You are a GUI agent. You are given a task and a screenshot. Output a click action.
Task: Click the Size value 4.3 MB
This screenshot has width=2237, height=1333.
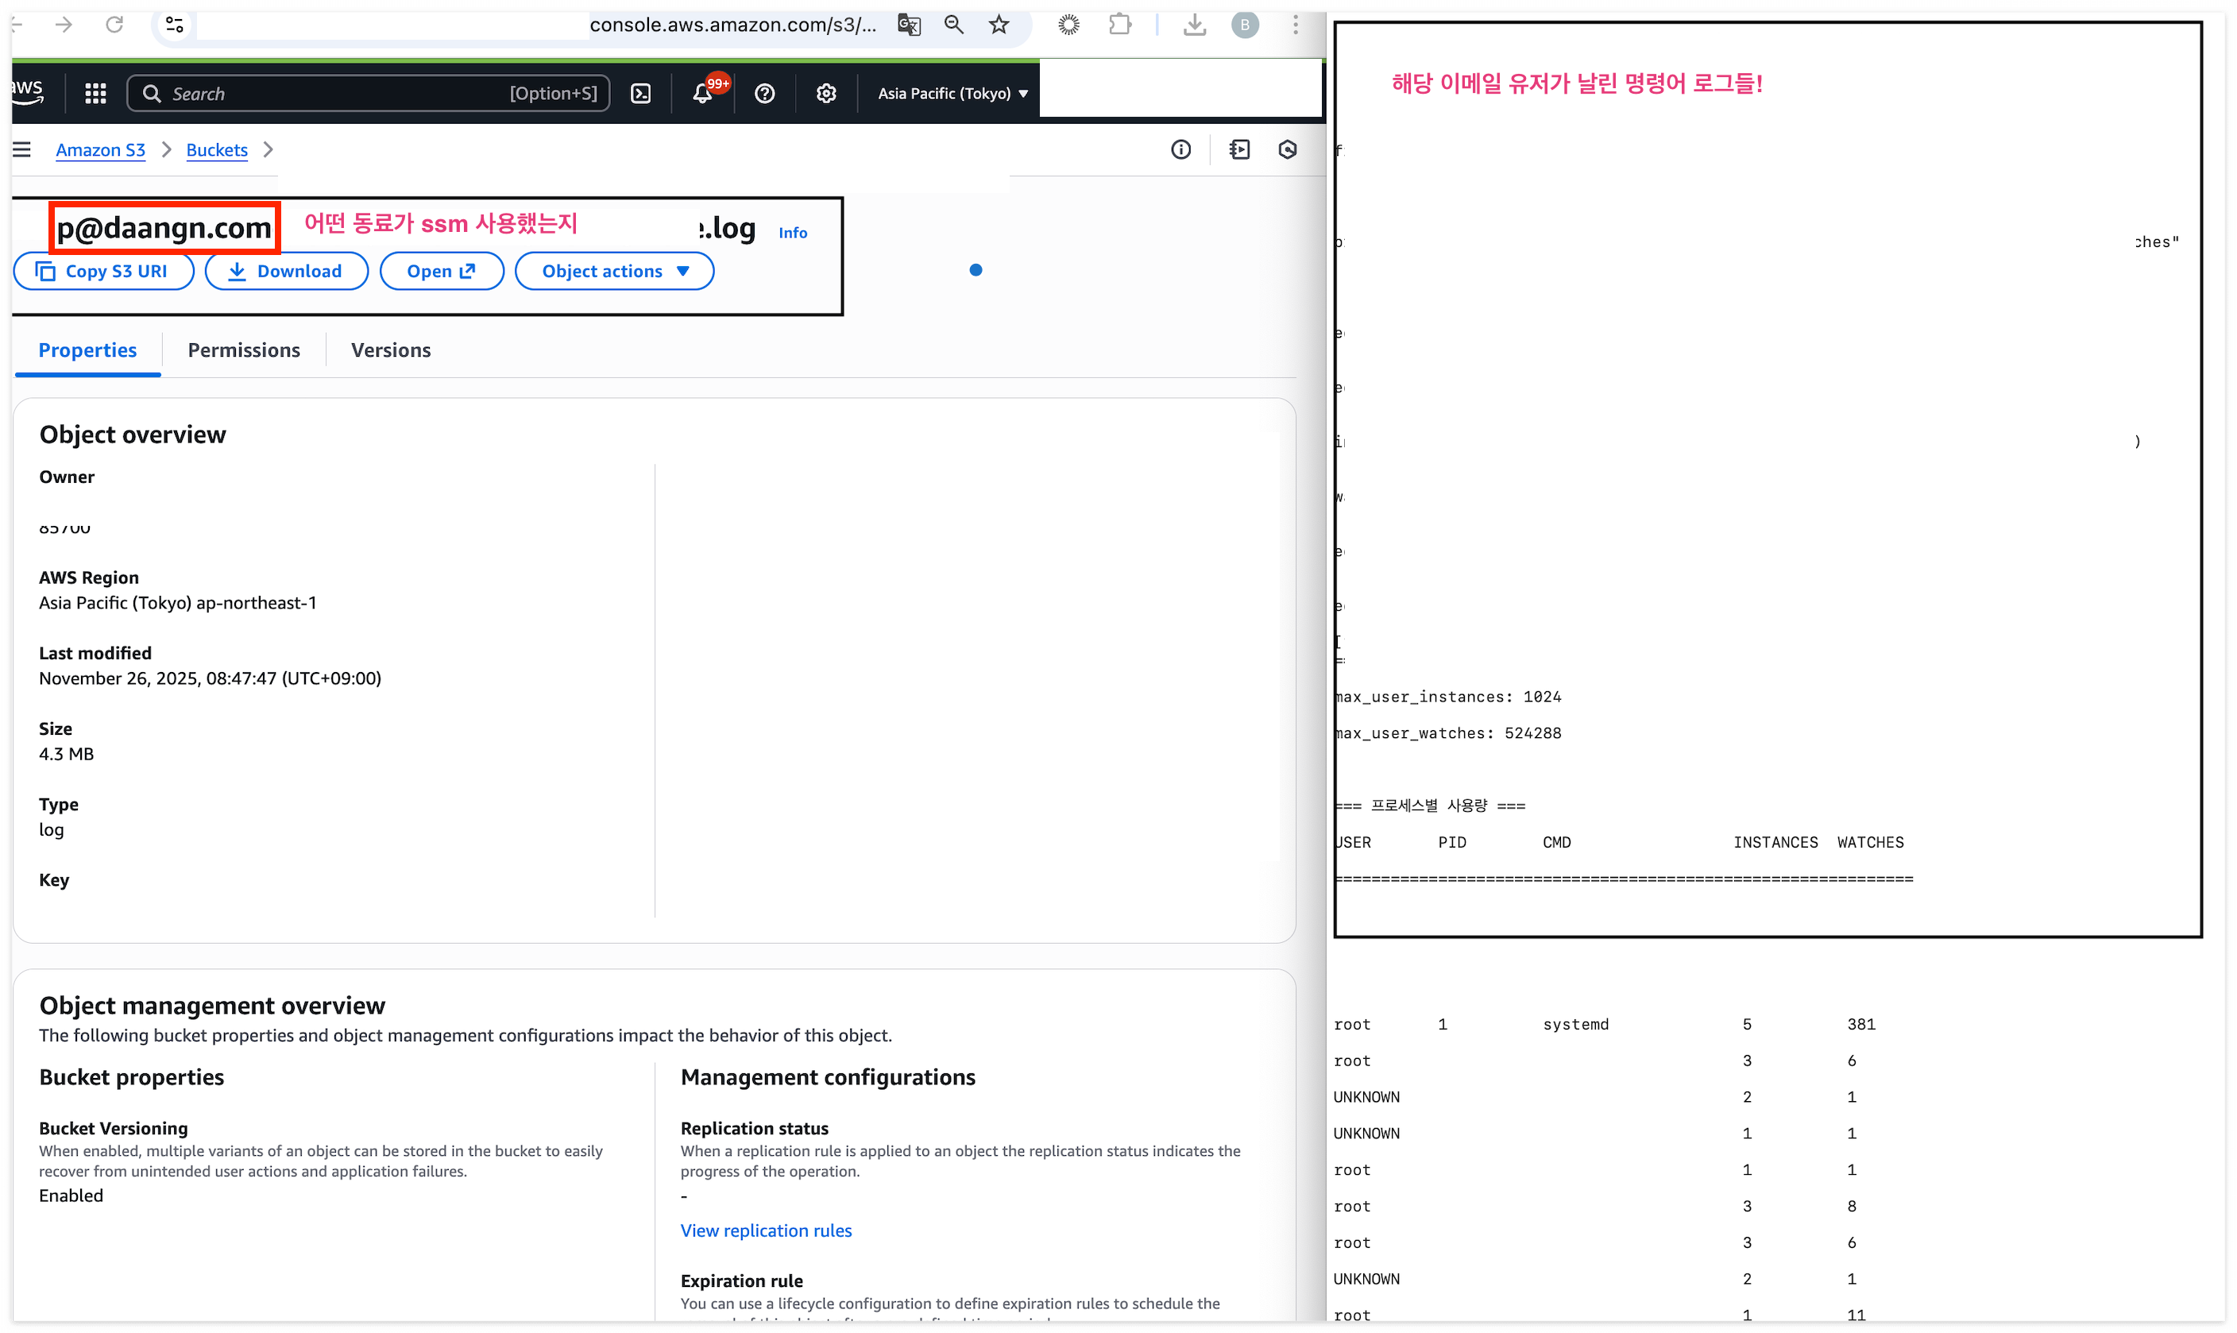67,754
